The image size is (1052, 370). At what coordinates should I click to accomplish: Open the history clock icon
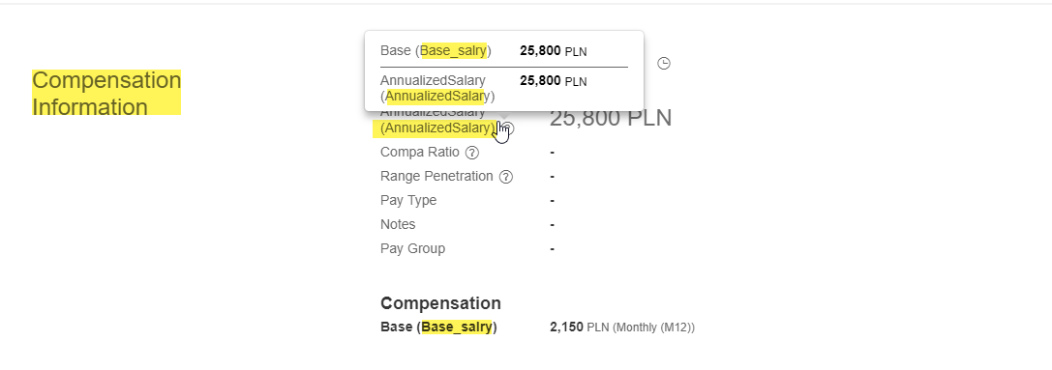pyautogui.click(x=664, y=64)
